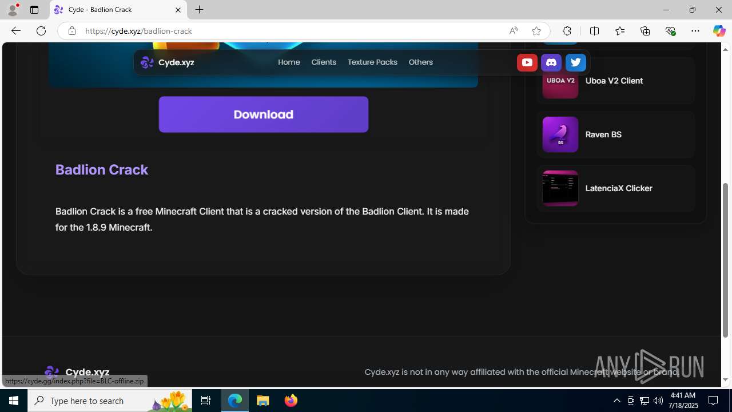Open the Twitter social icon

click(575, 62)
